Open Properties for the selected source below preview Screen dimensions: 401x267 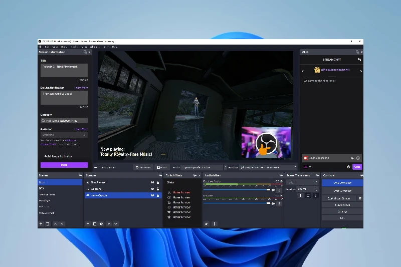[x=143, y=168]
